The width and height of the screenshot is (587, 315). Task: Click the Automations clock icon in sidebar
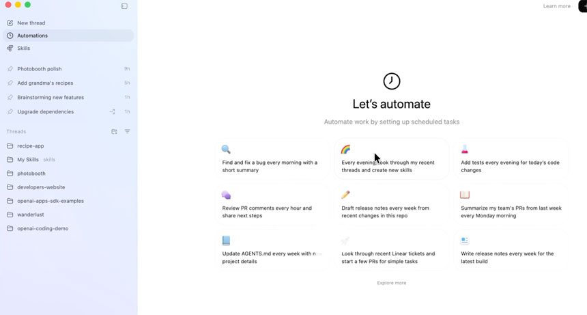point(10,36)
